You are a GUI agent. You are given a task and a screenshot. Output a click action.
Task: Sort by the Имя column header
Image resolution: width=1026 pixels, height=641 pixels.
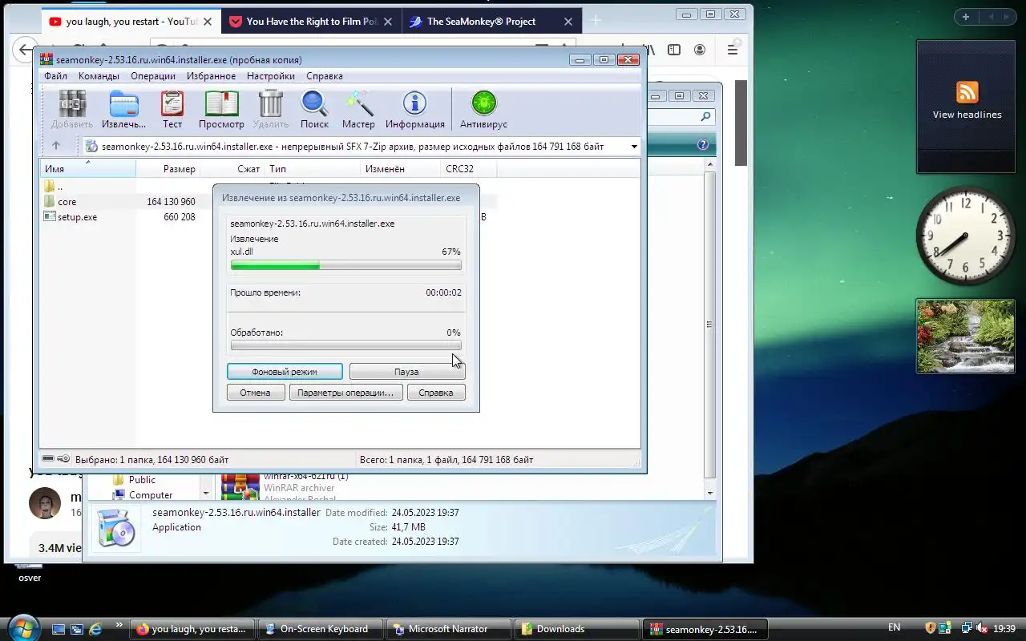pyautogui.click(x=88, y=169)
